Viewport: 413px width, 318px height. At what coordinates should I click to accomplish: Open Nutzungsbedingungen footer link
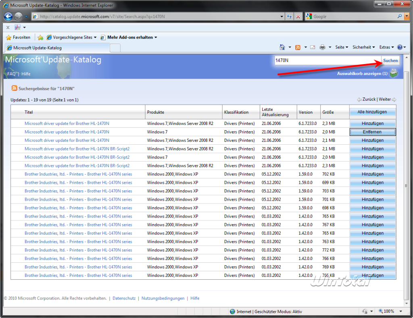point(163,298)
